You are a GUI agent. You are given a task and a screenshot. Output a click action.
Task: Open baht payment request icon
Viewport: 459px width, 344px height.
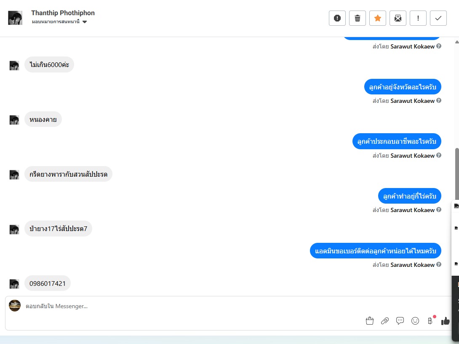pos(430,321)
